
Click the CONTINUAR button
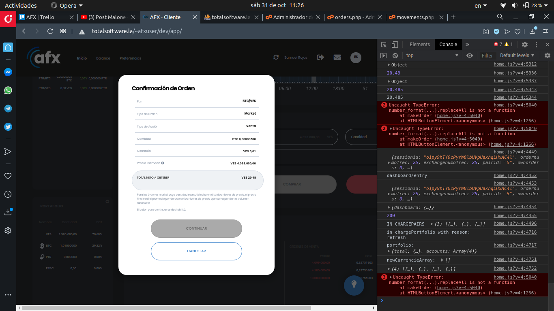196,228
